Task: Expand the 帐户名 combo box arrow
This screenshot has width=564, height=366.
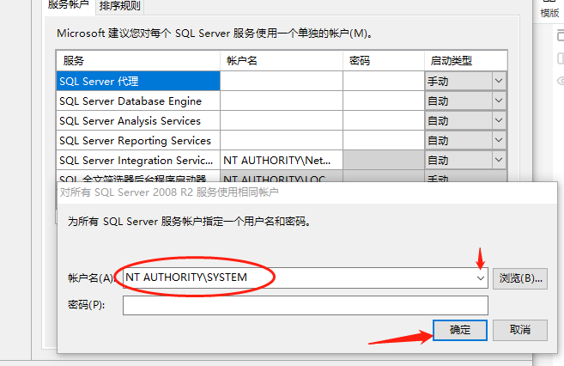Action: pos(481,278)
